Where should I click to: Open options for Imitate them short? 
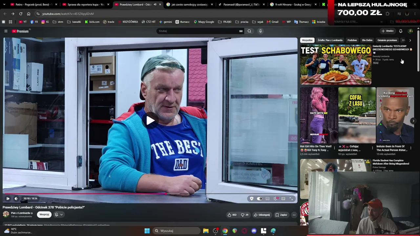click(410, 148)
